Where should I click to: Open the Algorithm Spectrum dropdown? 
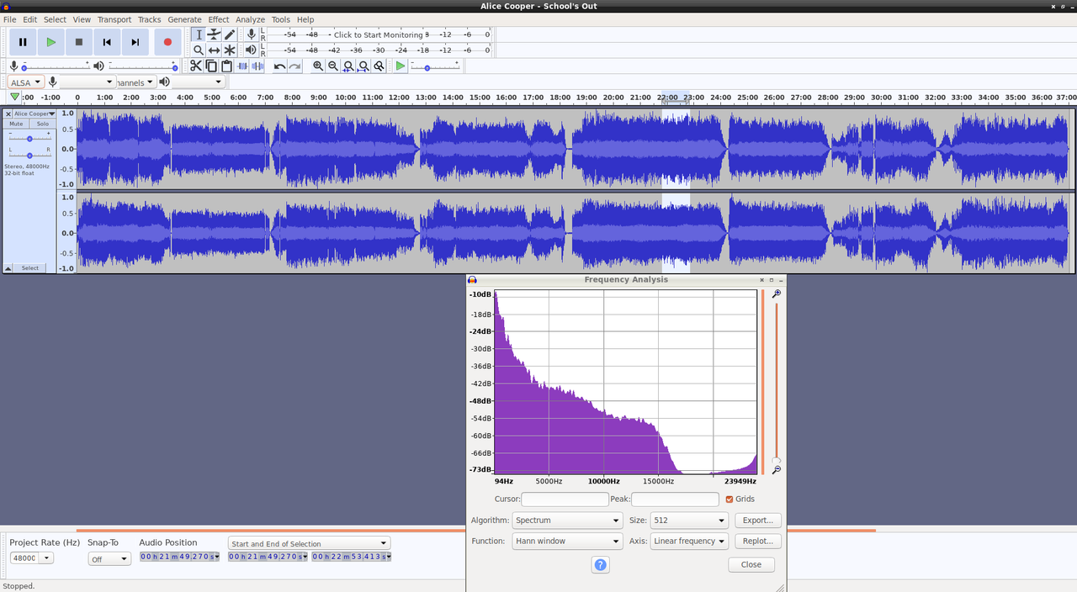[x=567, y=521]
